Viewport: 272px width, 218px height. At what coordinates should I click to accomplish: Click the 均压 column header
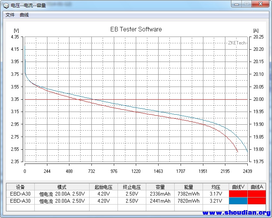pyautogui.click(x=216, y=187)
